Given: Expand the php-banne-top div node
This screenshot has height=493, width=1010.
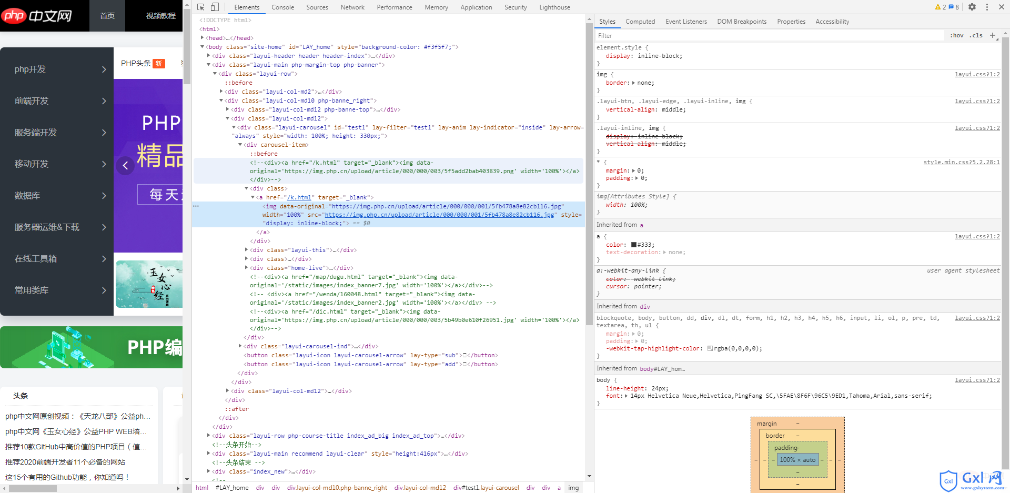Looking at the screenshot, I should 227,109.
